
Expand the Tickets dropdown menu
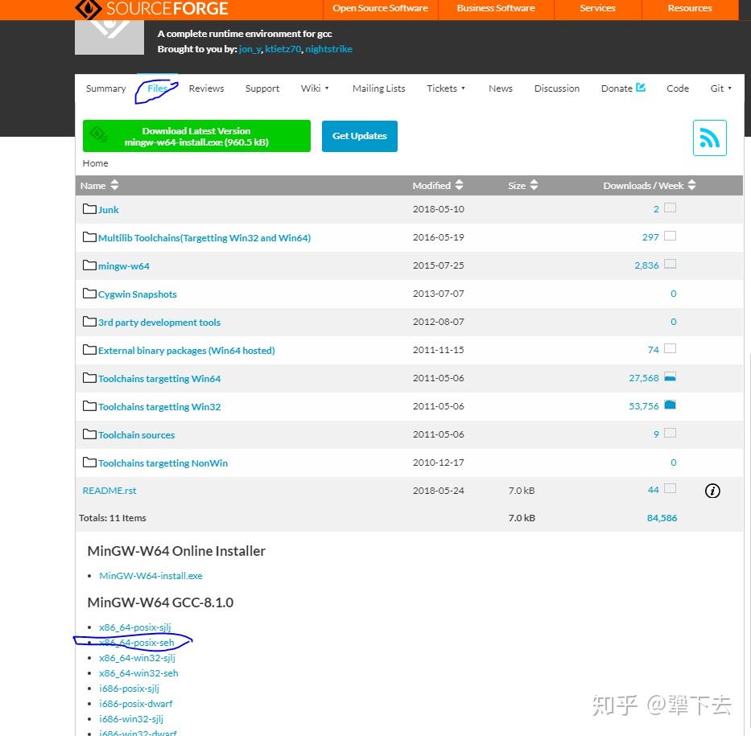click(446, 88)
